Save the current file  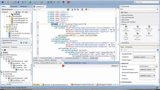pyautogui.click(x=15, y=2)
